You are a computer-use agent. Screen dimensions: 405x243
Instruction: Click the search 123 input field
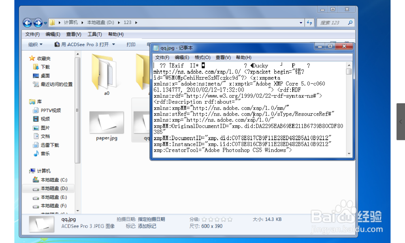(x=333, y=23)
